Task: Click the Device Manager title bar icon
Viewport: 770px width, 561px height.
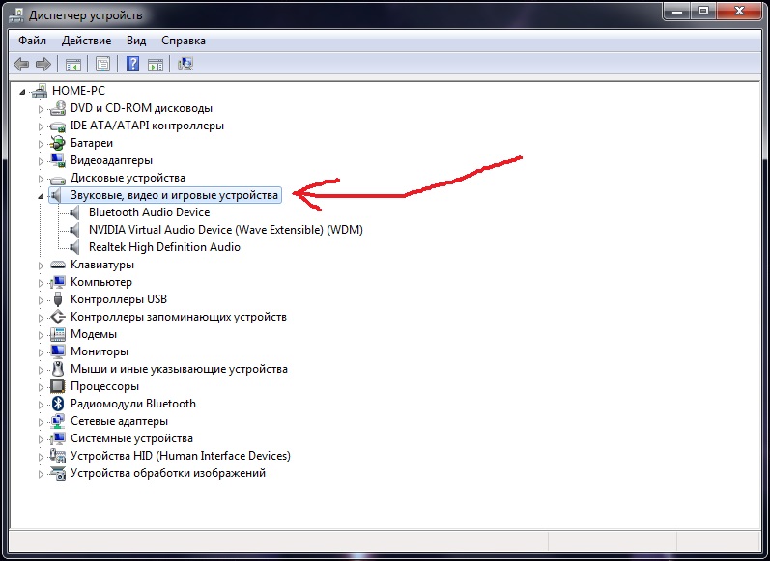Action: (15, 15)
